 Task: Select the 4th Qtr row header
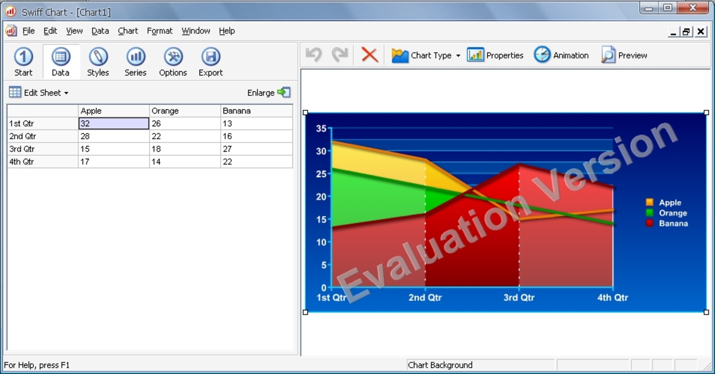point(43,161)
